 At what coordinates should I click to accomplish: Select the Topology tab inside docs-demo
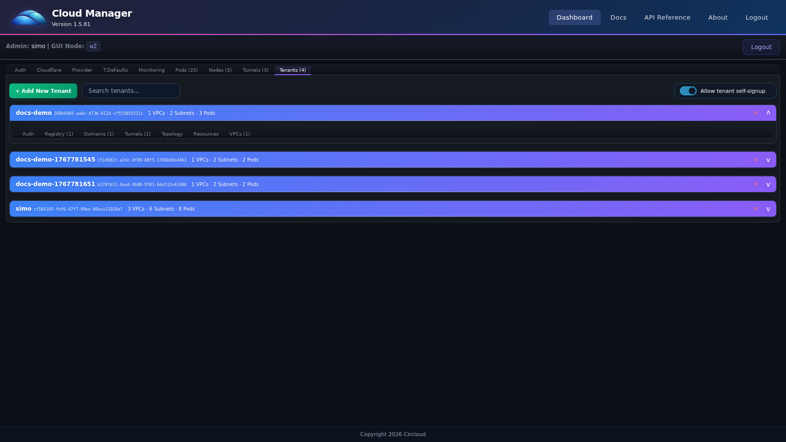[x=171, y=134]
